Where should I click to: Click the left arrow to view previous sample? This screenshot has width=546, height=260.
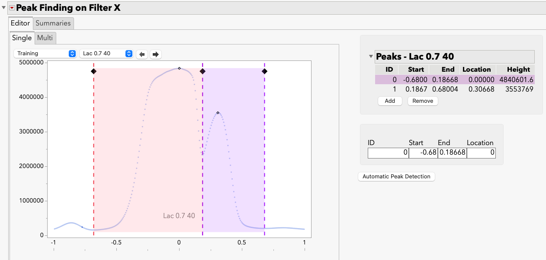point(142,54)
